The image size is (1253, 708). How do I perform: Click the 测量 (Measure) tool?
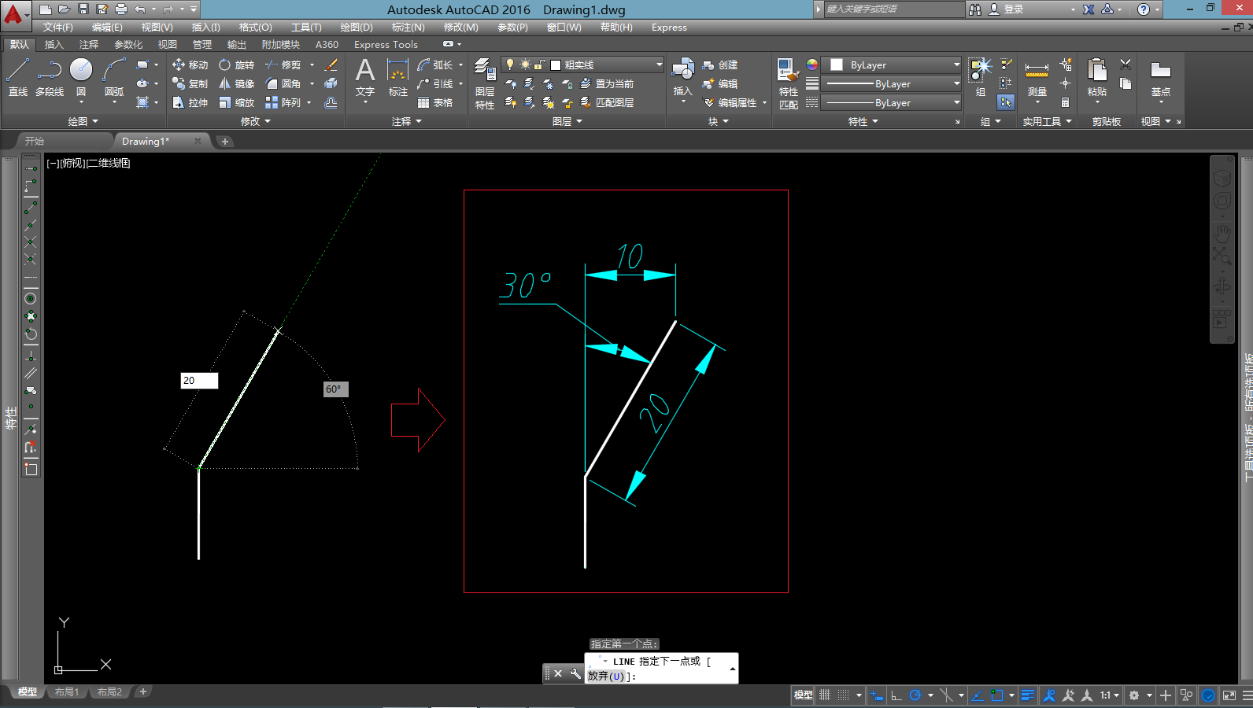(x=1037, y=79)
